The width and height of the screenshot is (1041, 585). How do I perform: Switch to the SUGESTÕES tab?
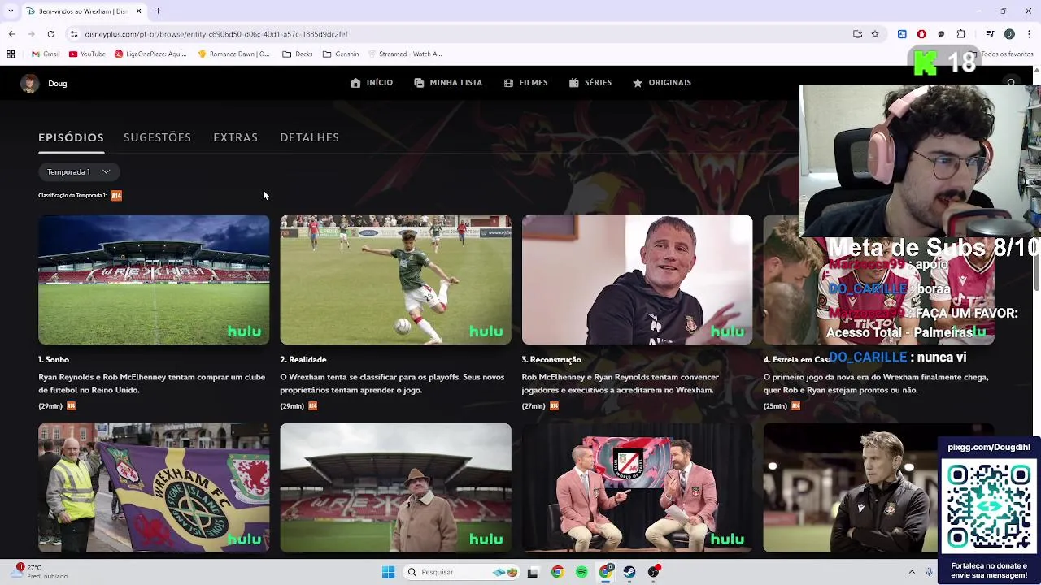point(157,137)
